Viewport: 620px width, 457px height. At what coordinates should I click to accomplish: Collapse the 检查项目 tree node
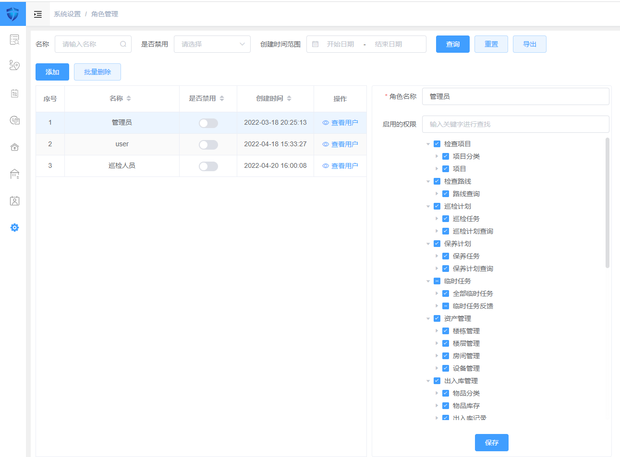tap(428, 144)
